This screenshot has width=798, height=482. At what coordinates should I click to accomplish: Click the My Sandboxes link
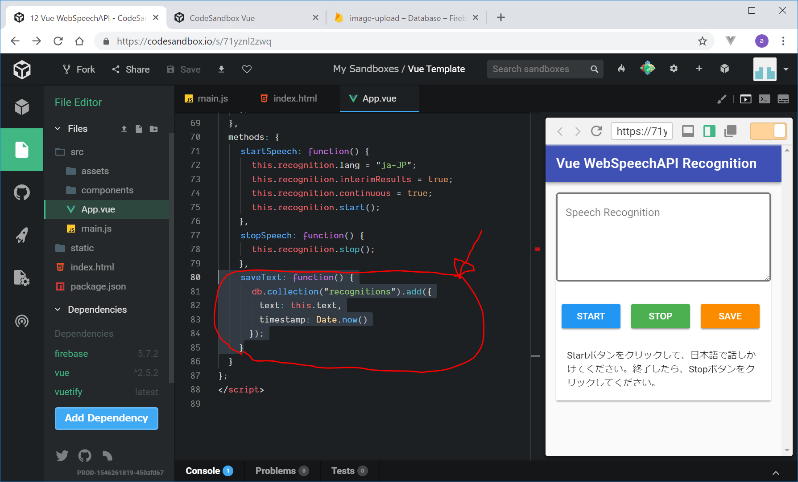coord(366,69)
